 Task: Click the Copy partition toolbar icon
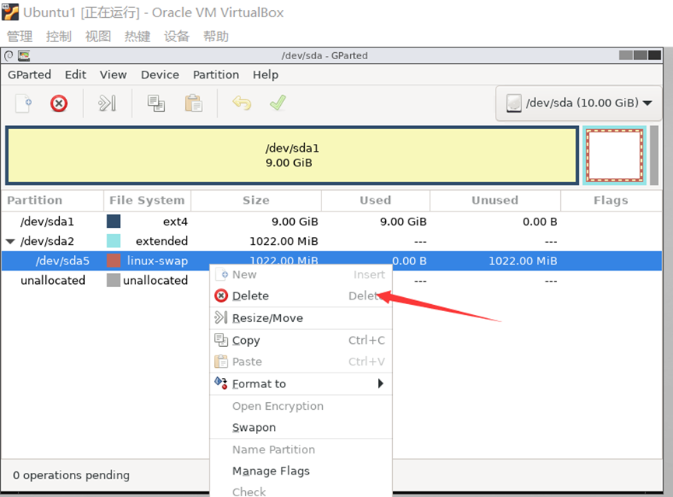coord(156,103)
